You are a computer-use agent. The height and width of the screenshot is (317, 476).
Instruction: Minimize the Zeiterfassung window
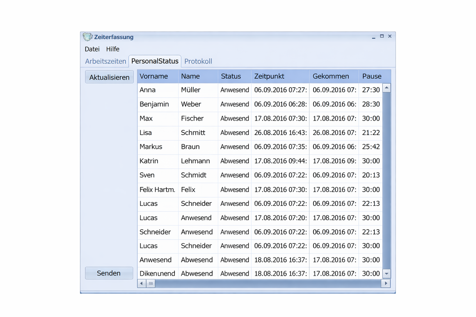(373, 37)
